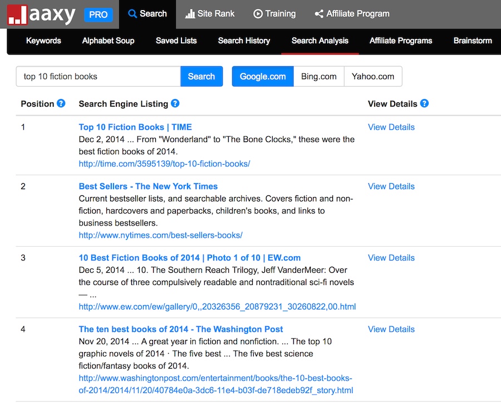Go to Keywords submenu
The width and height of the screenshot is (501, 403).
pos(43,41)
